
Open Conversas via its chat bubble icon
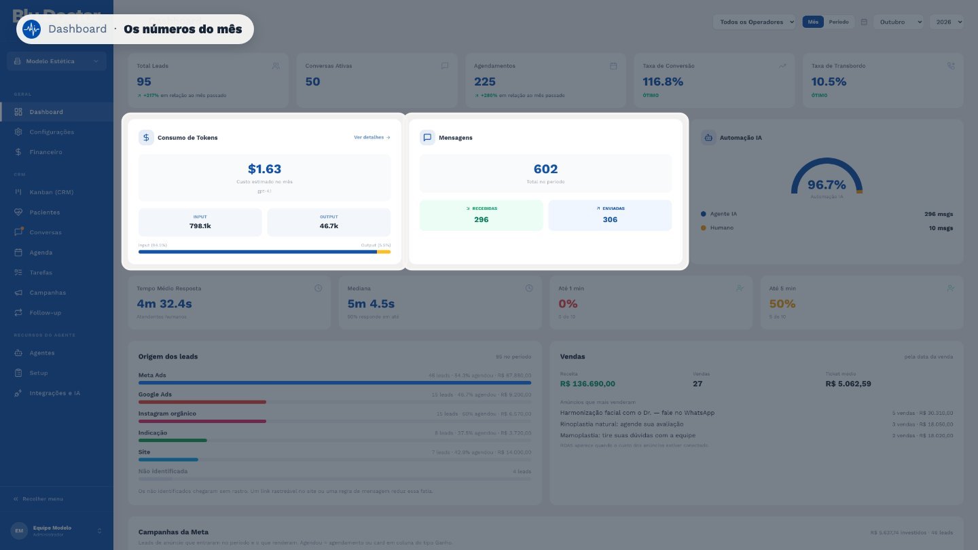(18, 232)
